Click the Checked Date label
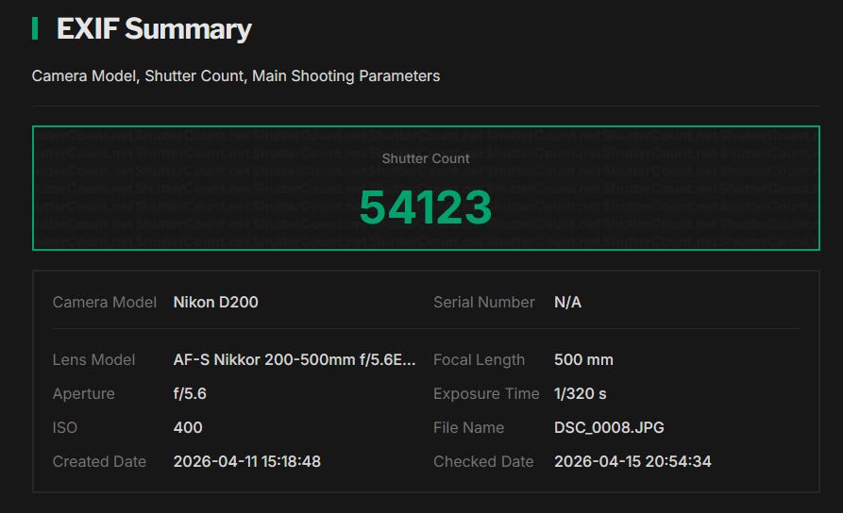Image resolution: width=843 pixels, height=513 pixels. pos(483,461)
